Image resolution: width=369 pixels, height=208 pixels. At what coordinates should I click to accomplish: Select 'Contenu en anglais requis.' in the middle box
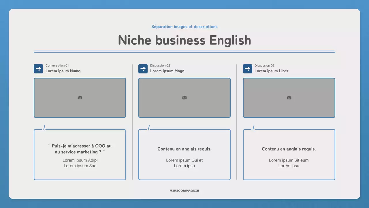(184, 149)
